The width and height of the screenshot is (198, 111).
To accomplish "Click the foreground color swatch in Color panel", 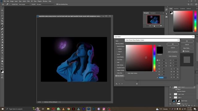I will tap(170, 12).
